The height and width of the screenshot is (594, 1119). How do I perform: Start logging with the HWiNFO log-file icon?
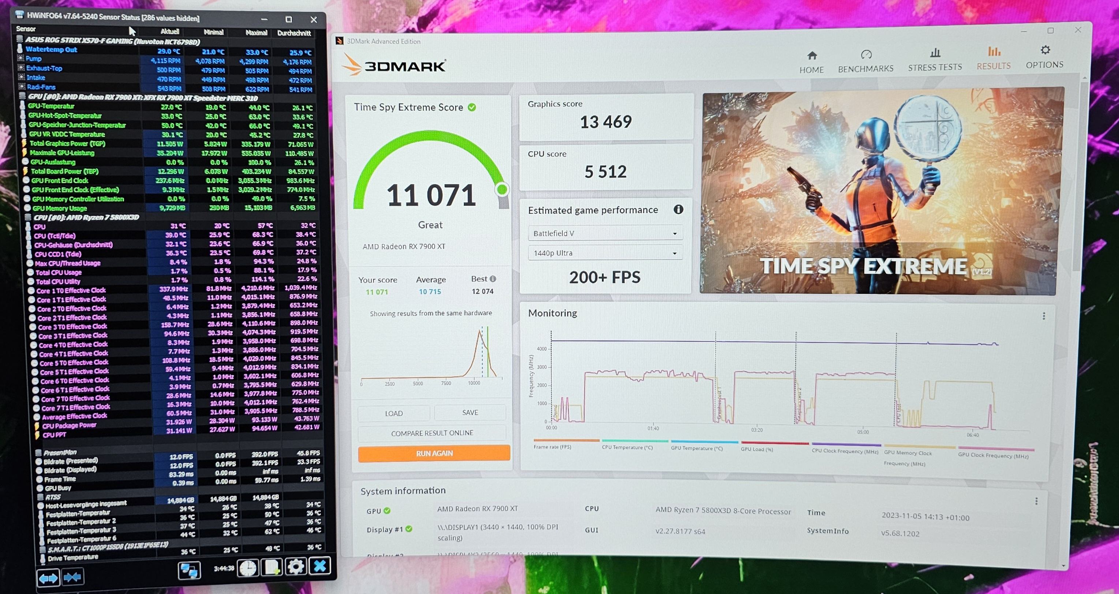(272, 567)
